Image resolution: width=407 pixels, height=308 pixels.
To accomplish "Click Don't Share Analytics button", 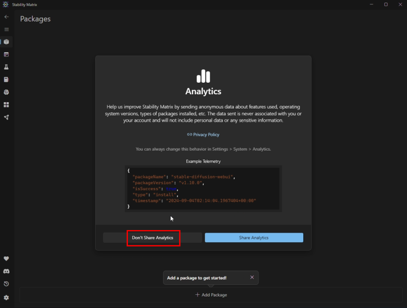I will point(153,237).
